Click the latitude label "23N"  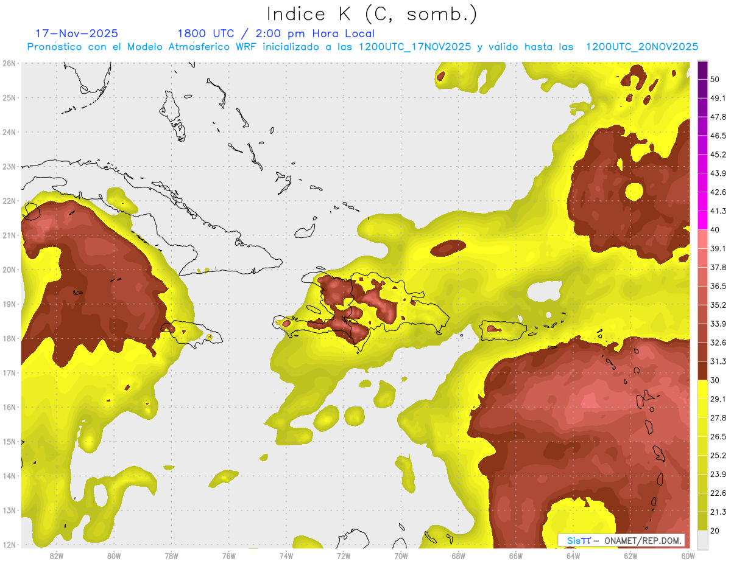click(x=9, y=166)
